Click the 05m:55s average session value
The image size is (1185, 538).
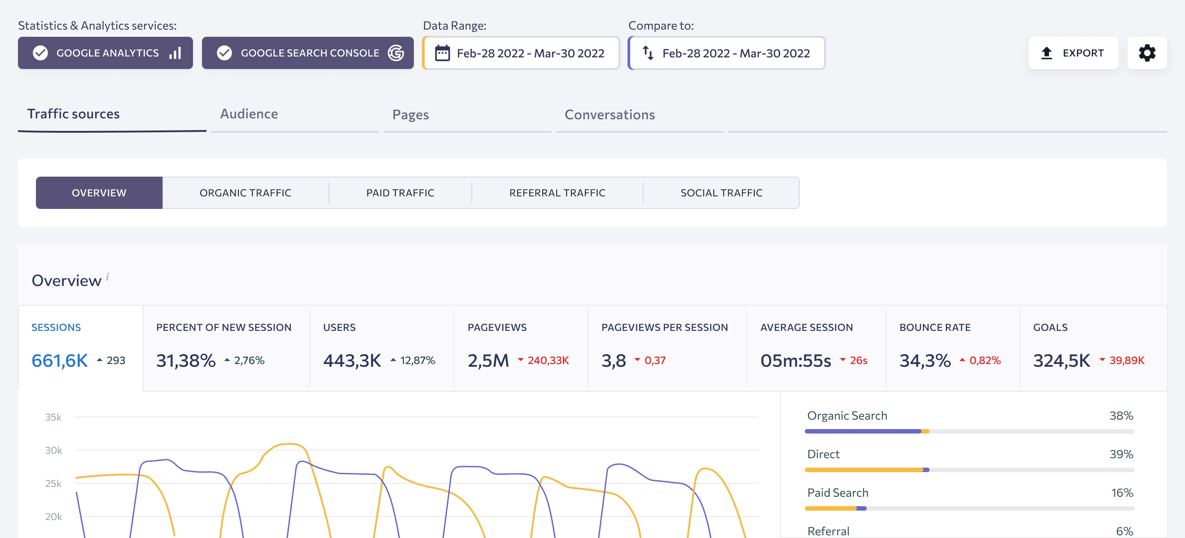795,360
